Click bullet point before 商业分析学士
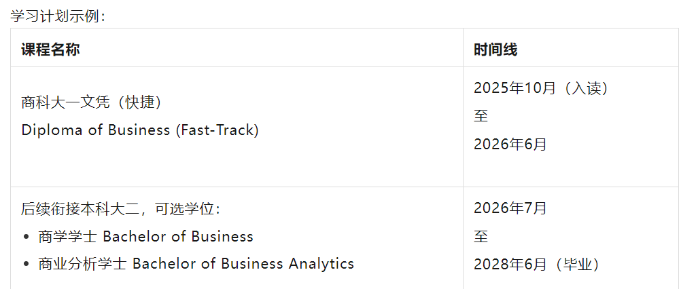The image size is (681, 289). point(27,264)
